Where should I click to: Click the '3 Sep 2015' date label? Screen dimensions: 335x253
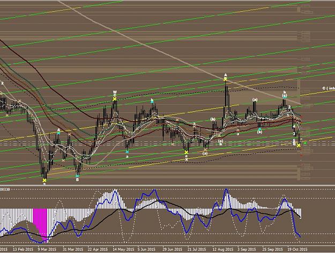click(x=247, y=249)
